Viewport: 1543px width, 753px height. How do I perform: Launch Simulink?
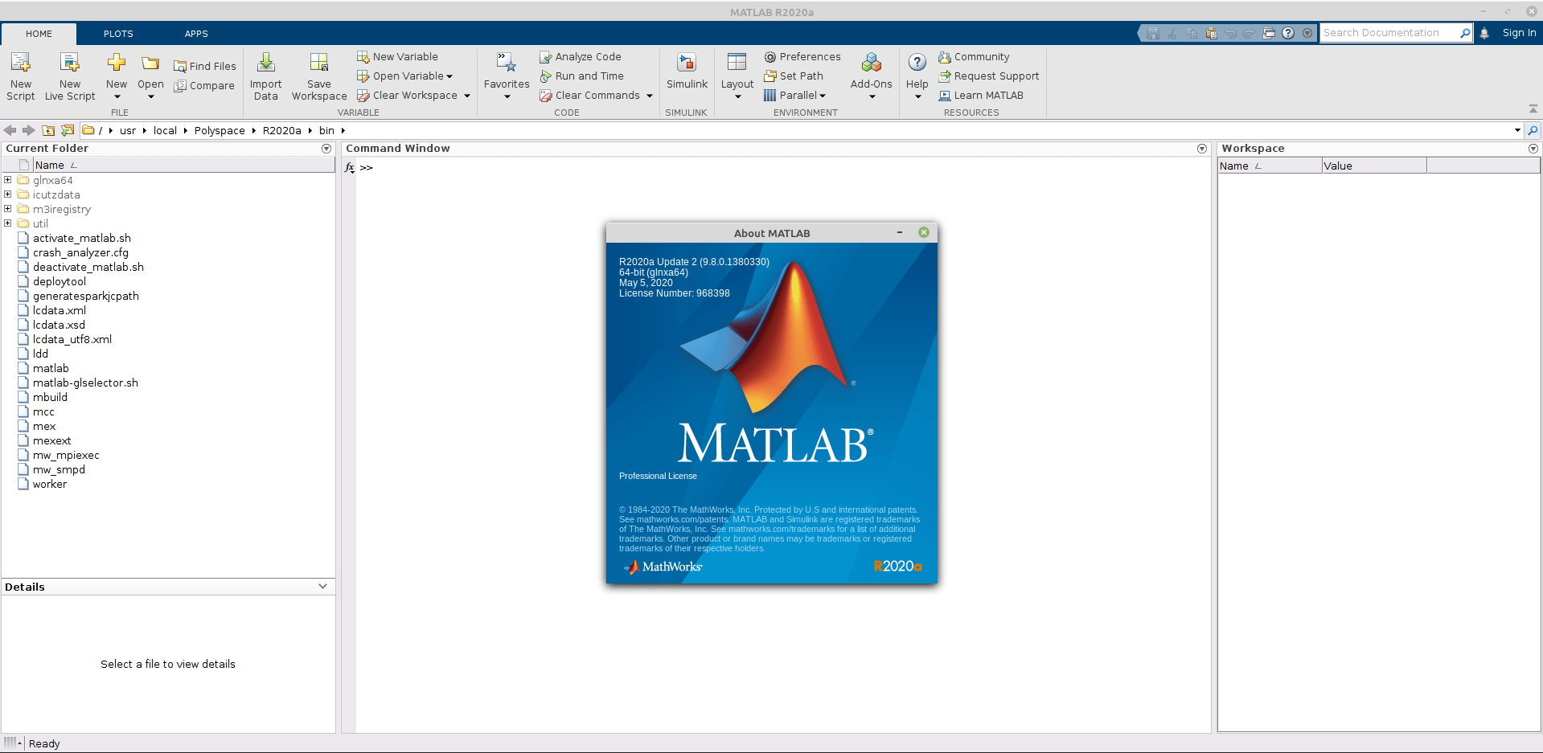[687, 71]
